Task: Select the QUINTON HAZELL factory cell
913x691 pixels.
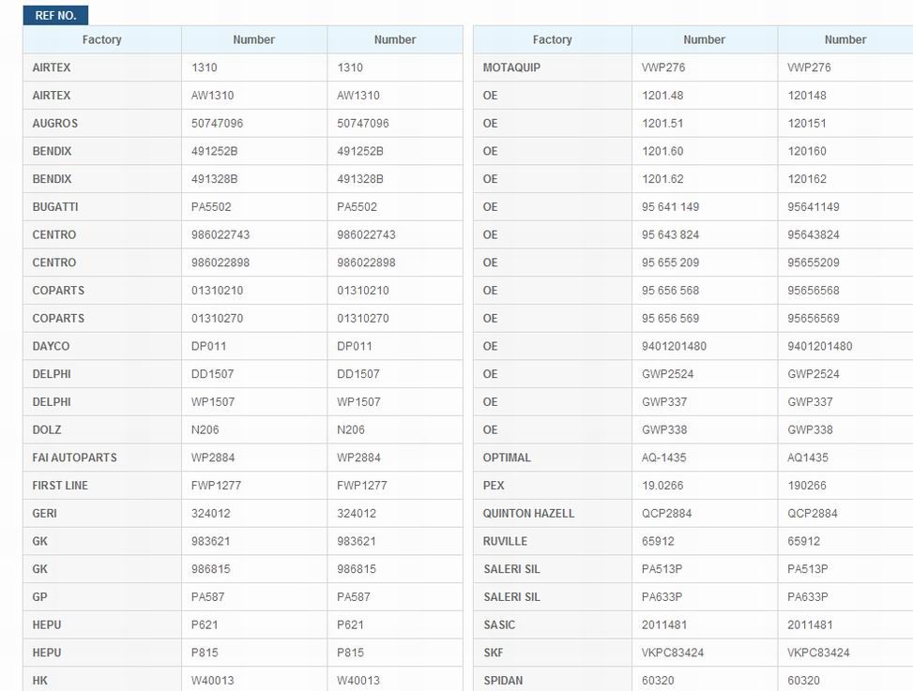Action: click(x=552, y=514)
